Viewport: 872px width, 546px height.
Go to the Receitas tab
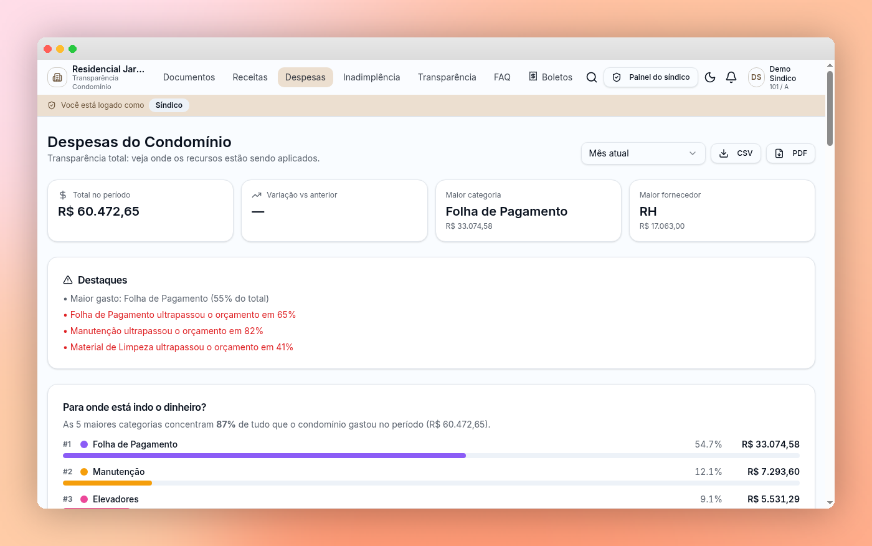pos(250,77)
